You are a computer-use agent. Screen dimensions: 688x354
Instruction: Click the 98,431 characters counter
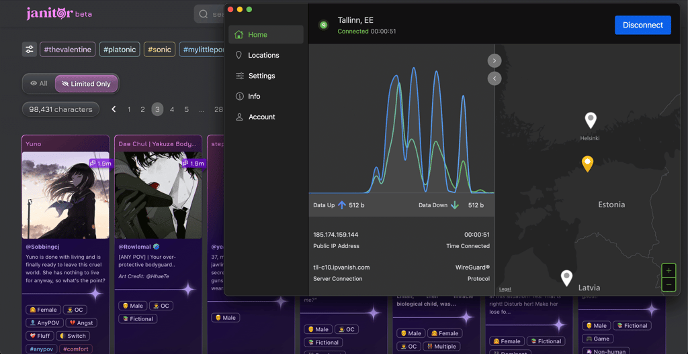click(x=60, y=109)
